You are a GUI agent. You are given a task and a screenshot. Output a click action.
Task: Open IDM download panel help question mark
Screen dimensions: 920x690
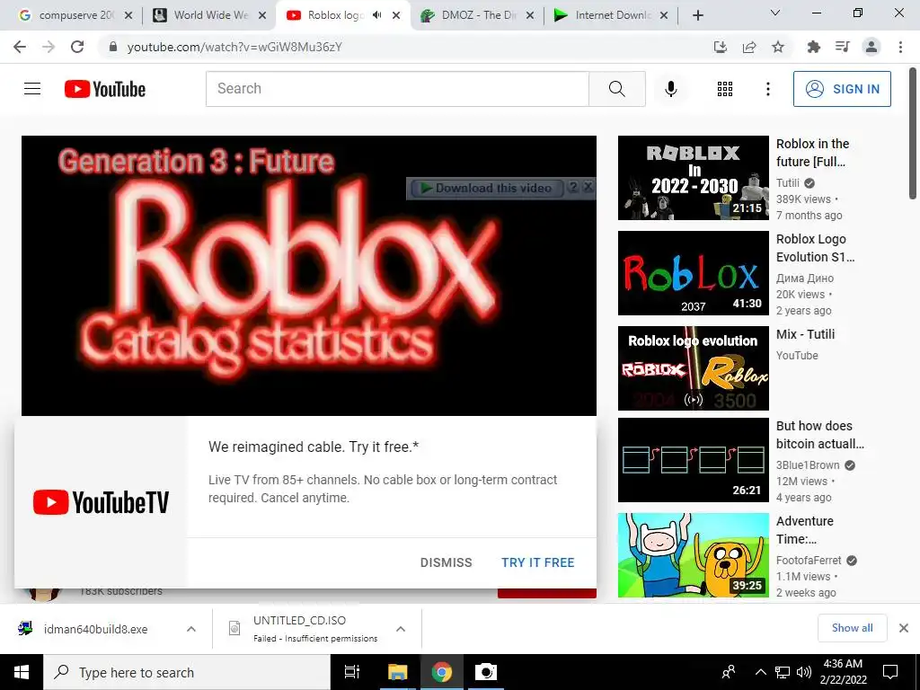(x=573, y=187)
